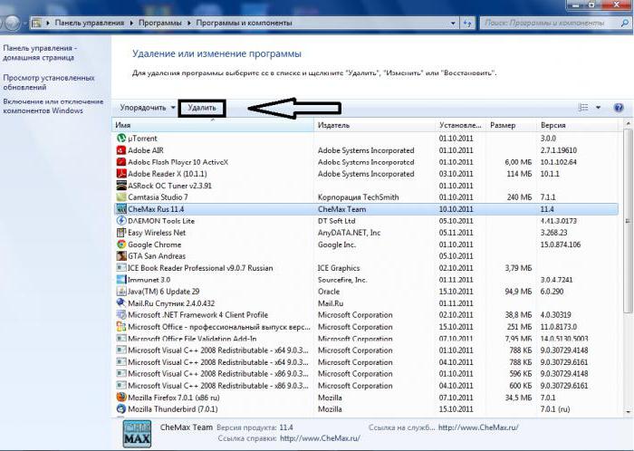Click ASRock OC Tuner icon
Screen dimensions: 634x451
(x=120, y=186)
